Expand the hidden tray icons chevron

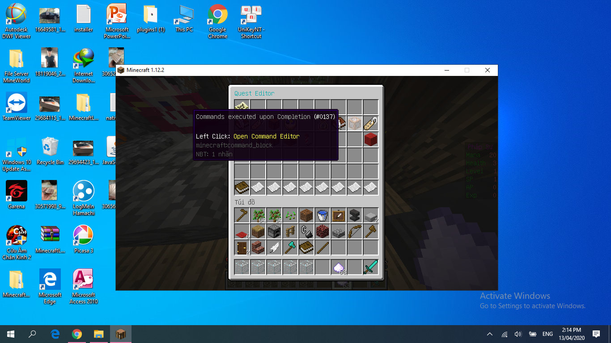click(x=490, y=334)
